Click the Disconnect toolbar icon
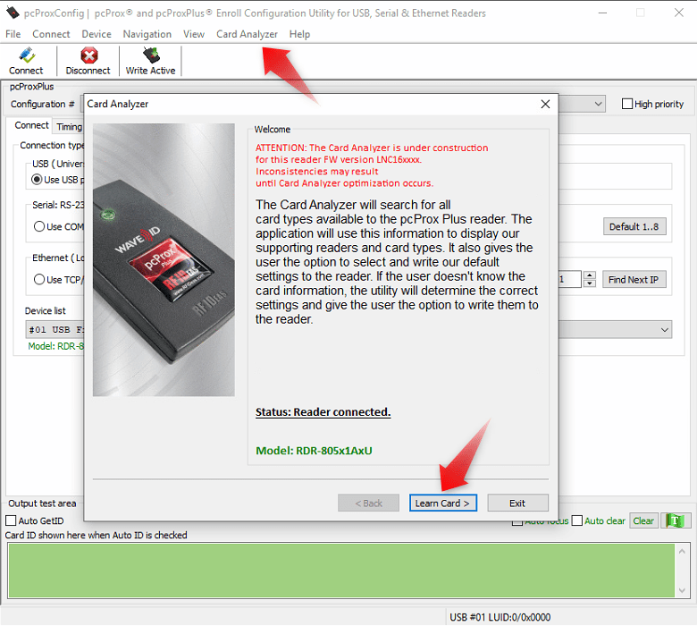697x626 pixels. [x=88, y=61]
